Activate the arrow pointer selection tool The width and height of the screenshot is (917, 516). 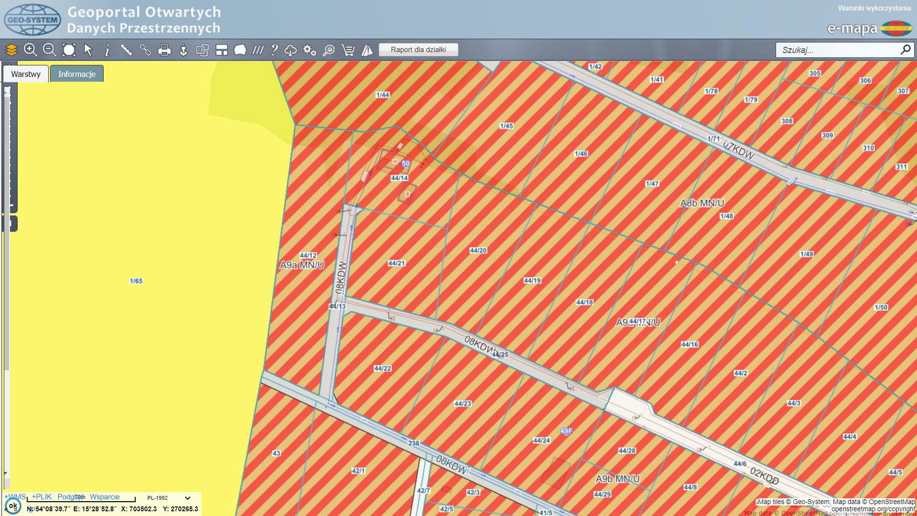88,50
